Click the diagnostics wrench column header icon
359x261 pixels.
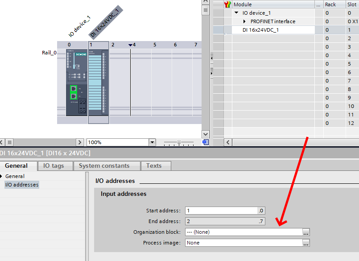coord(227,4)
